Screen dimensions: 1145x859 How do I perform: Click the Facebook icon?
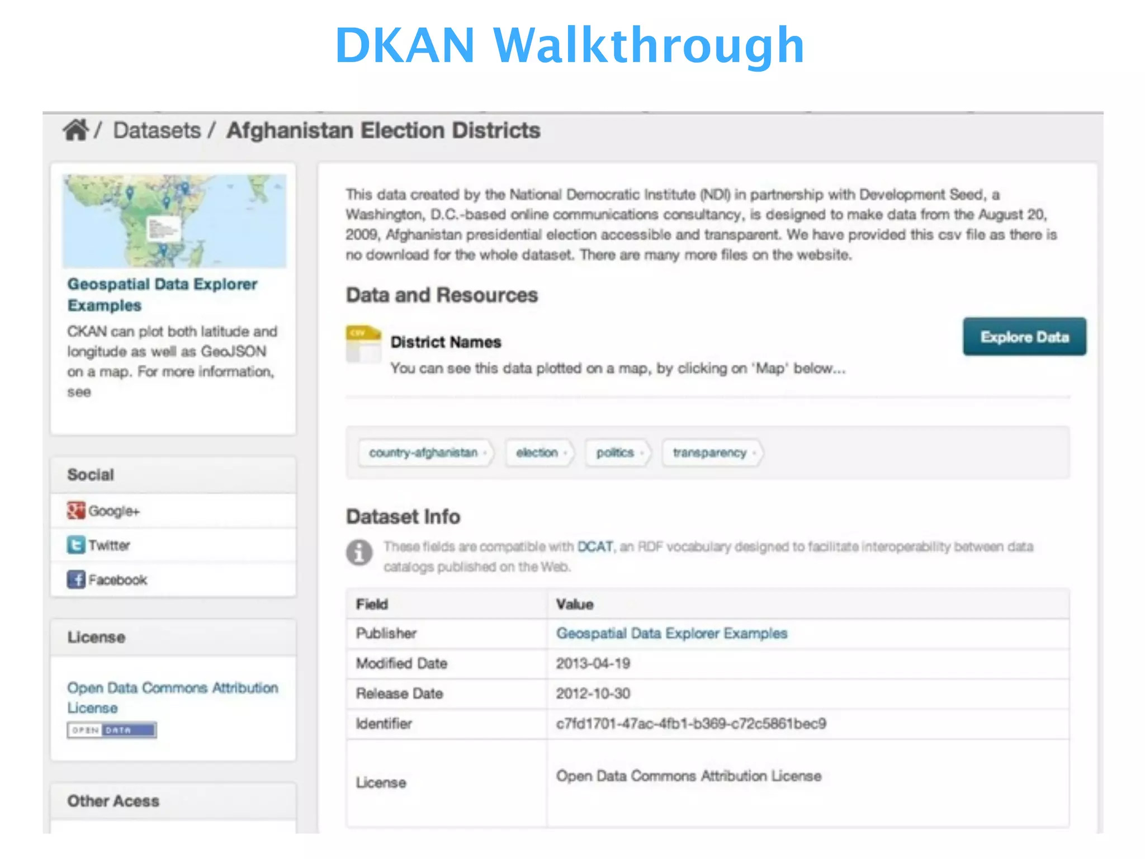(x=76, y=579)
